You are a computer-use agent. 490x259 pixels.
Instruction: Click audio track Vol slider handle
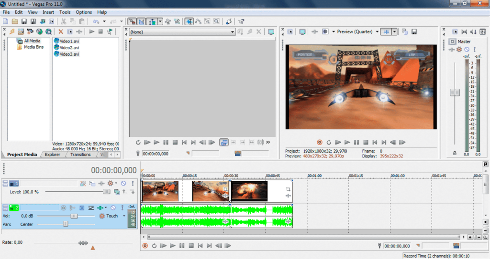click(74, 216)
